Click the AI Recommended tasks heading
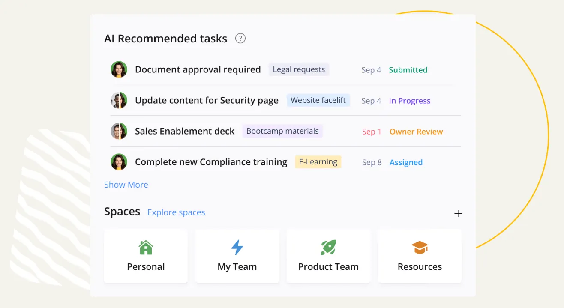This screenshot has width=564, height=308. tap(165, 39)
